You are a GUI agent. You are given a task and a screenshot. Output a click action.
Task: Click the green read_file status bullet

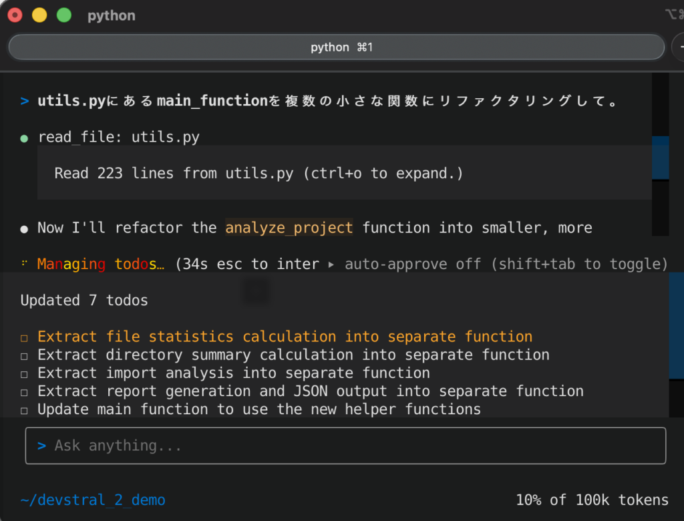click(25, 138)
